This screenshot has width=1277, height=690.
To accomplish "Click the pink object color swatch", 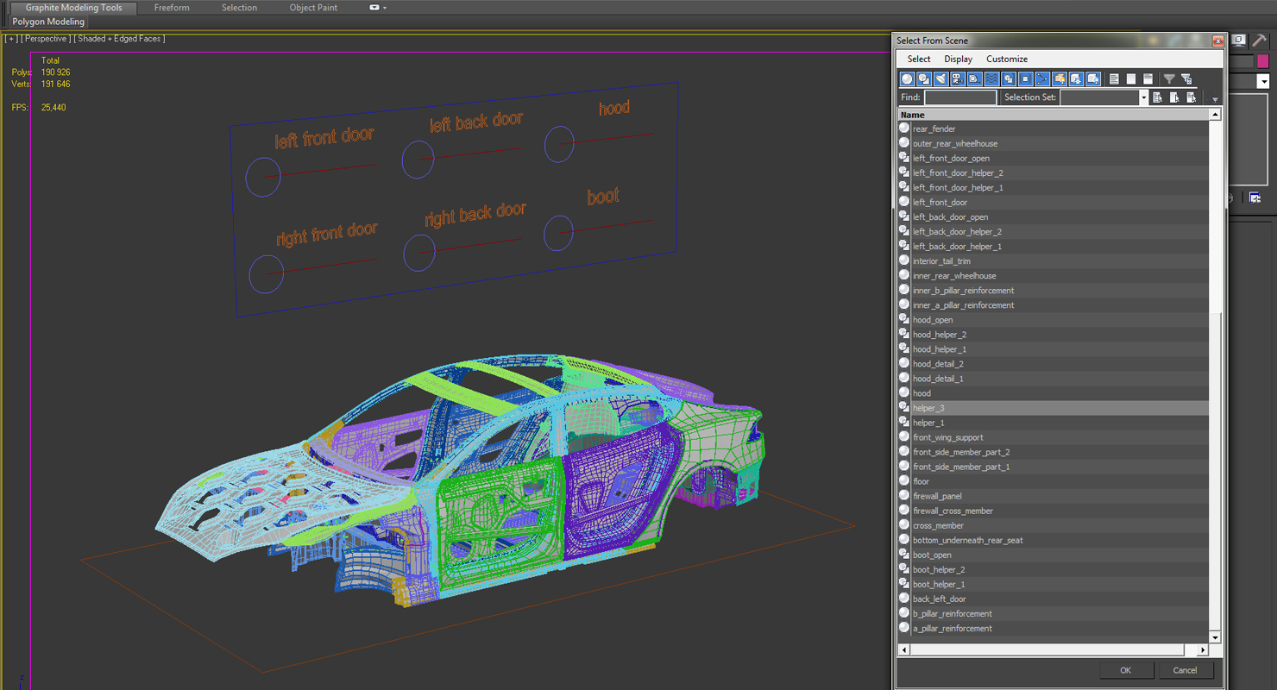I will click(1263, 61).
